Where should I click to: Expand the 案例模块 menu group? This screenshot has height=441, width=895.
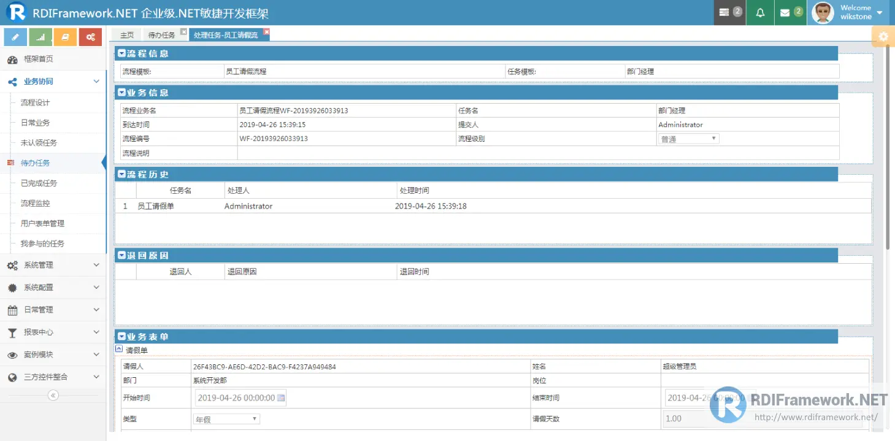tap(96, 355)
